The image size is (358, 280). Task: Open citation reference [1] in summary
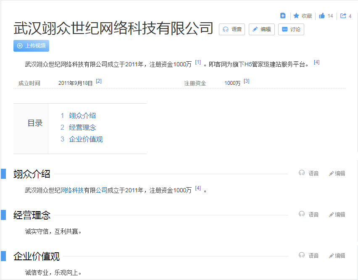click(198, 63)
